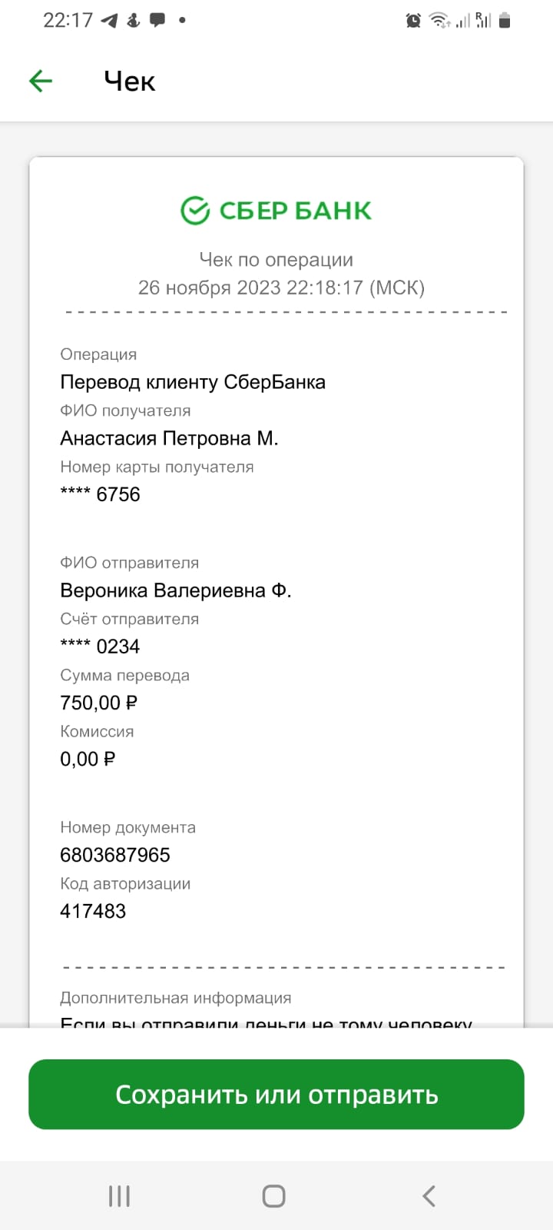
Task: Tap the recipient name Анастасия Петровна М.
Action: [x=169, y=438]
